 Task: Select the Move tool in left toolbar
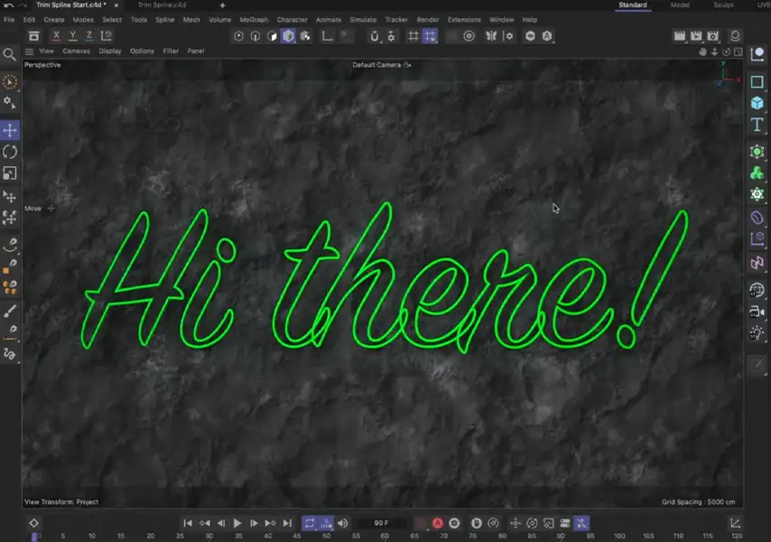coord(10,131)
